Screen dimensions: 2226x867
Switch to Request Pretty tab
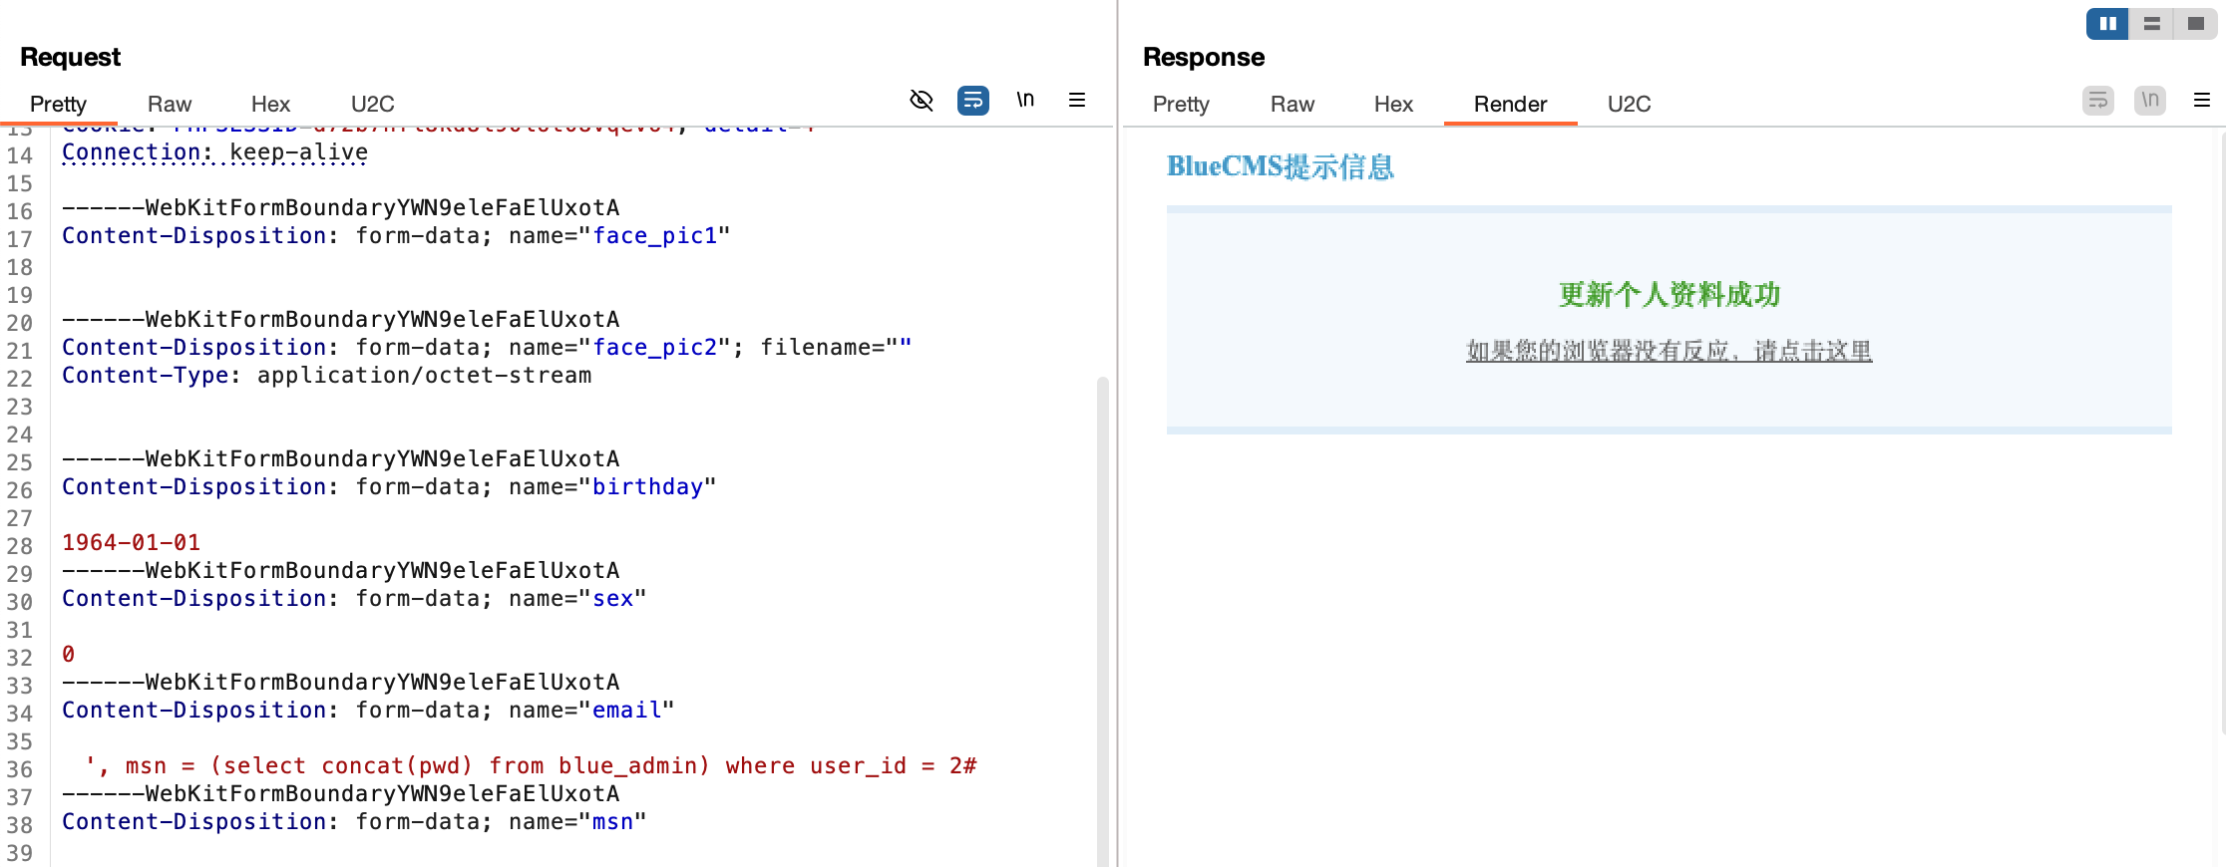coord(58,104)
